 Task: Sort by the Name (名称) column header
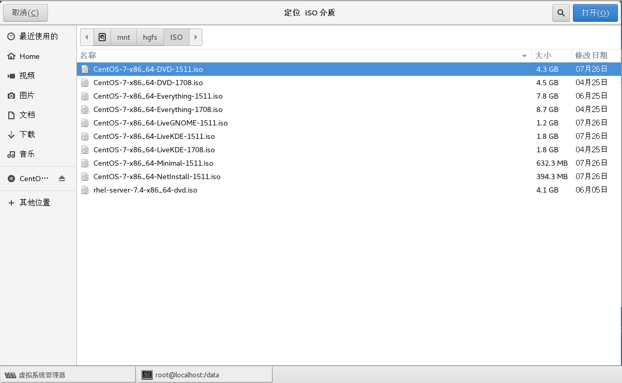pos(305,56)
